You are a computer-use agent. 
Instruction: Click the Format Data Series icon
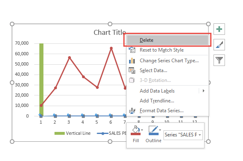tap(132, 111)
